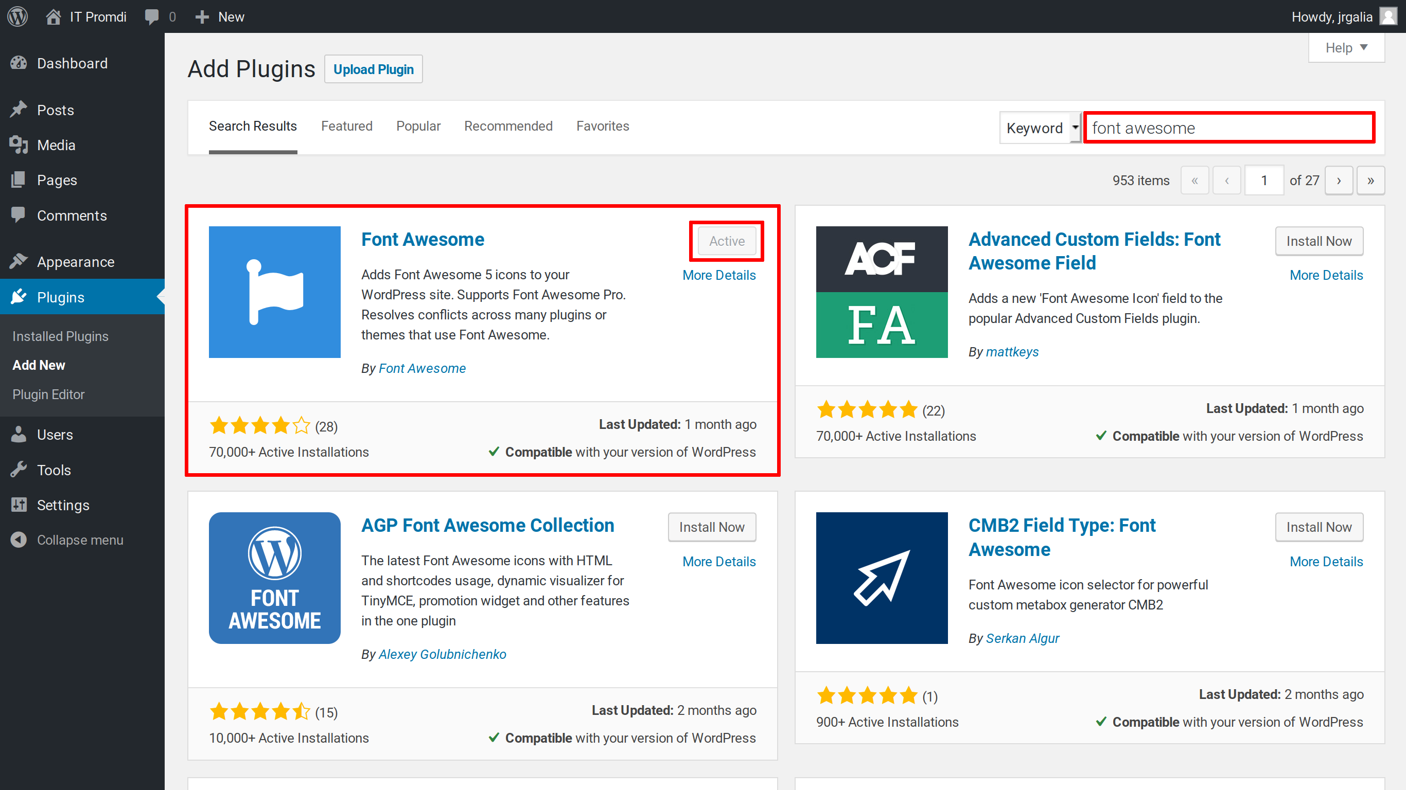
Task: Click the Active button for Font Awesome
Action: click(727, 241)
